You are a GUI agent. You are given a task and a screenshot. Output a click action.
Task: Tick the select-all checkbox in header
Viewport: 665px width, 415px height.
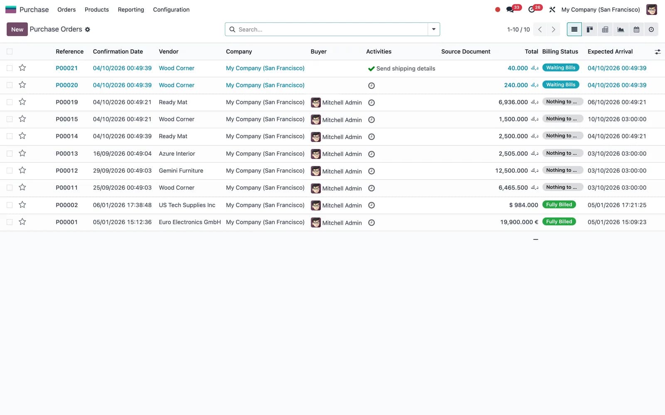(x=10, y=51)
